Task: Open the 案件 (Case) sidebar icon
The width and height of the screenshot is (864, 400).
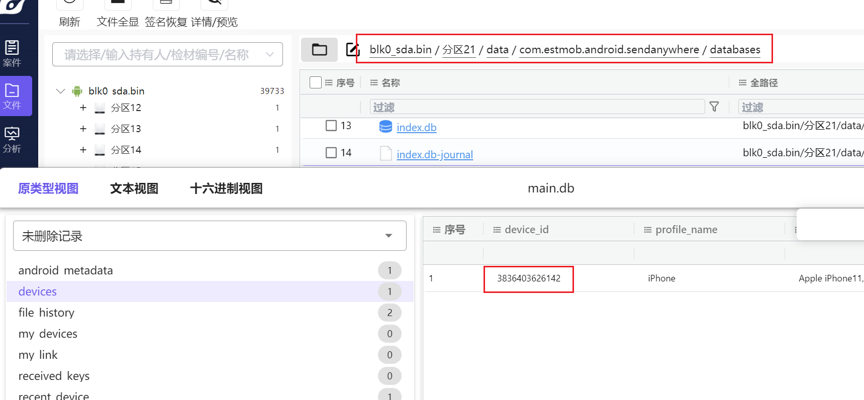Action: pyautogui.click(x=12, y=53)
